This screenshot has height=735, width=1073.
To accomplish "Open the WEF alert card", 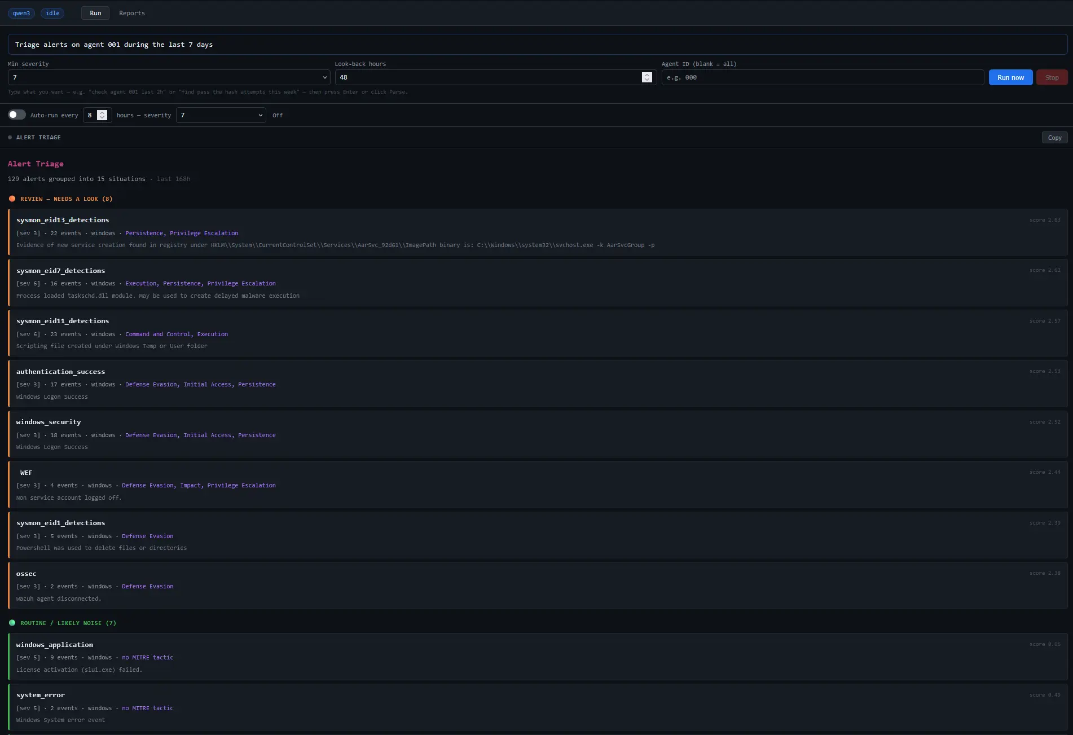I will [538, 485].
